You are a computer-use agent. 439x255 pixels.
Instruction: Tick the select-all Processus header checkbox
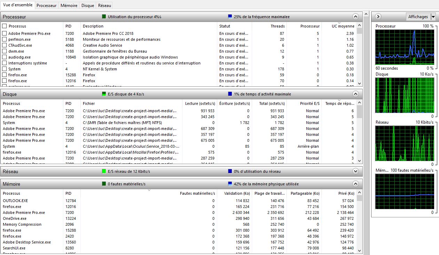(5, 26)
